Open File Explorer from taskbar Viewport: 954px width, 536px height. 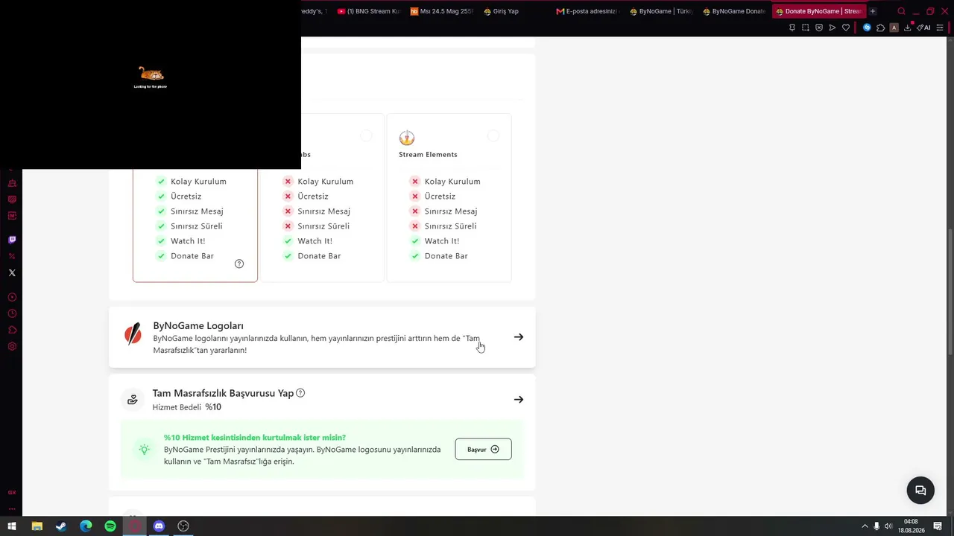click(x=37, y=526)
